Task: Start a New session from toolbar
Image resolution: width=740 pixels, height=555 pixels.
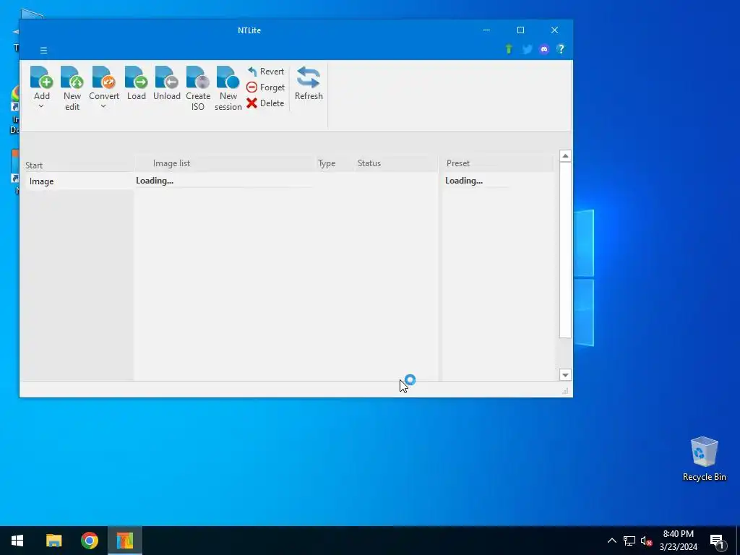Action: click(228, 88)
